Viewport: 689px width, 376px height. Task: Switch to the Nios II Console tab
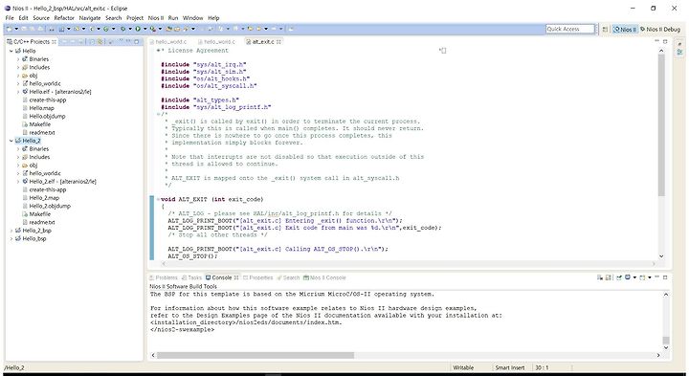tap(324, 277)
